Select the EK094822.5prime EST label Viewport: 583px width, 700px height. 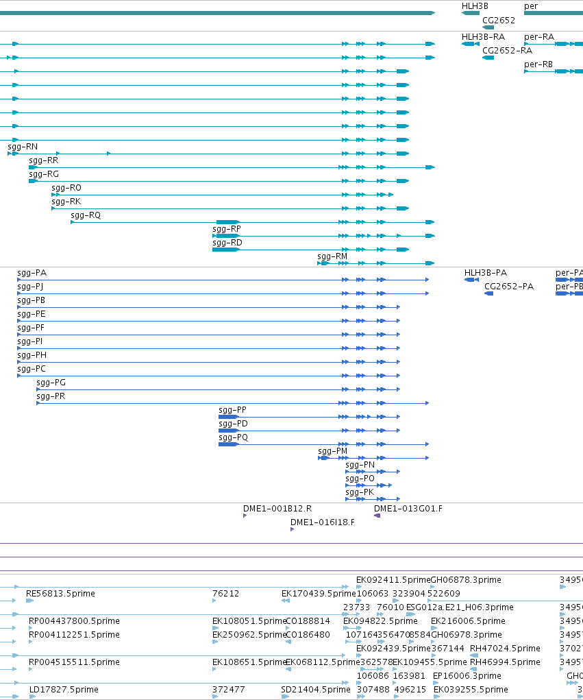click(x=380, y=621)
